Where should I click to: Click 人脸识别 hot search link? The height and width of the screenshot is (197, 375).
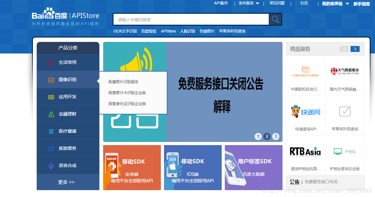[x=187, y=31]
